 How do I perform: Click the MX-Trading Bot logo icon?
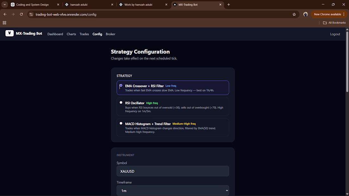10,33
